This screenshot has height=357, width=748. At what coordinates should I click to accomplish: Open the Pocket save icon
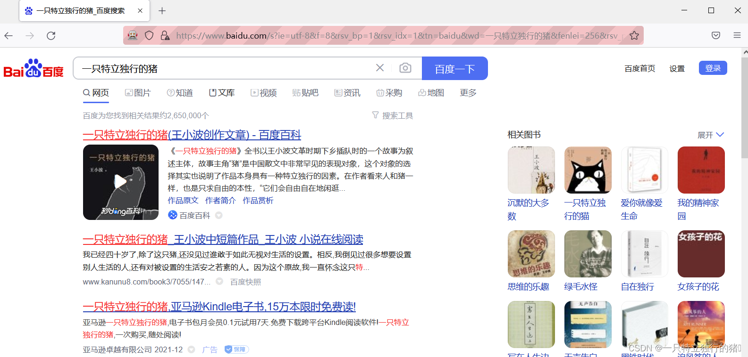click(716, 35)
